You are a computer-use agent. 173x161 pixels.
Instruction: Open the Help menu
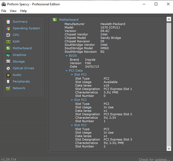[23, 11]
